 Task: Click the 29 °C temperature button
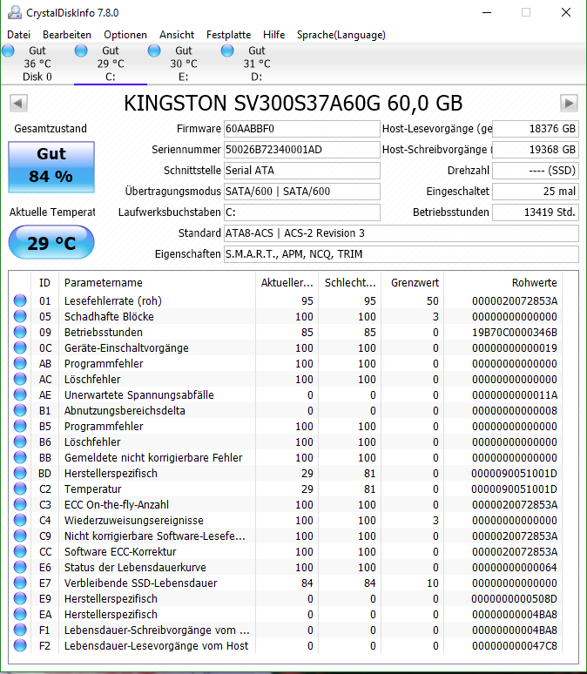point(51,243)
